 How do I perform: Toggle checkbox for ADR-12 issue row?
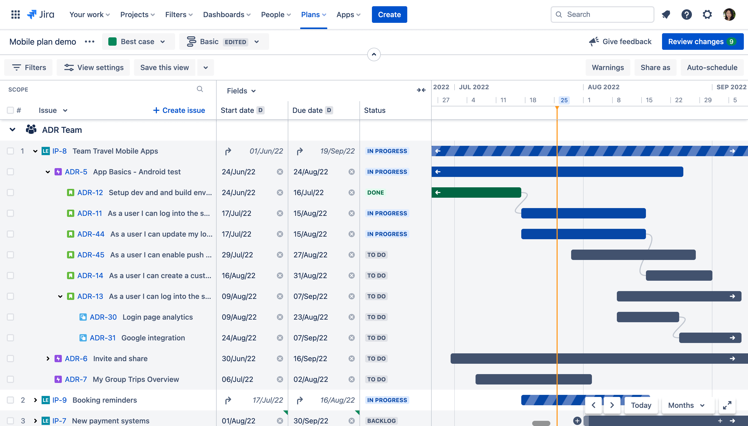pos(10,193)
